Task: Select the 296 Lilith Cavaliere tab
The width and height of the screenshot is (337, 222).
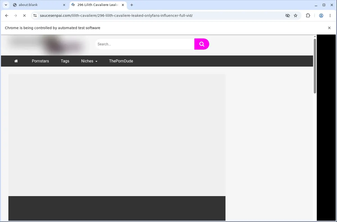Action: 97,5
